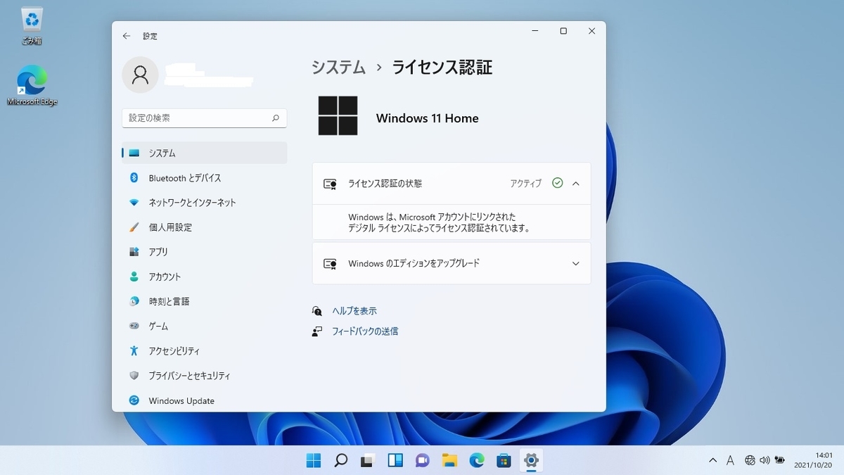Click the アプリ icon in sidebar
844x475 pixels.
click(x=134, y=252)
